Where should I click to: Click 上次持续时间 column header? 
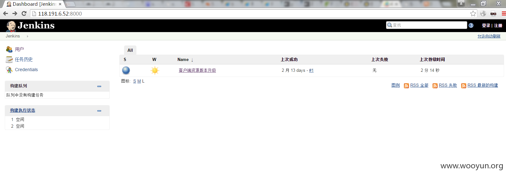(x=432, y=60)
